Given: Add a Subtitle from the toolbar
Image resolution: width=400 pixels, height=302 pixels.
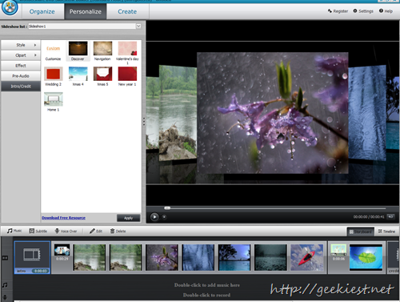Looking at the screenshot, I should click(x=38, y=231).
